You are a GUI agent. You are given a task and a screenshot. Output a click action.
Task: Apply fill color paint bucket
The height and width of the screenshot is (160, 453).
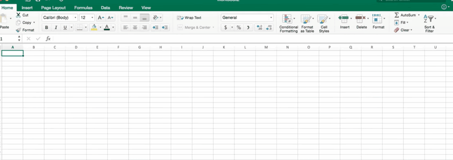[94, 27]
